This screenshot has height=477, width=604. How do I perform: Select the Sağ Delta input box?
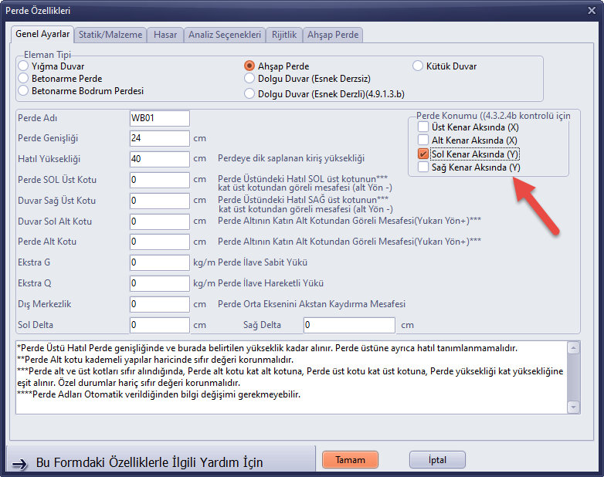[349, 325]
